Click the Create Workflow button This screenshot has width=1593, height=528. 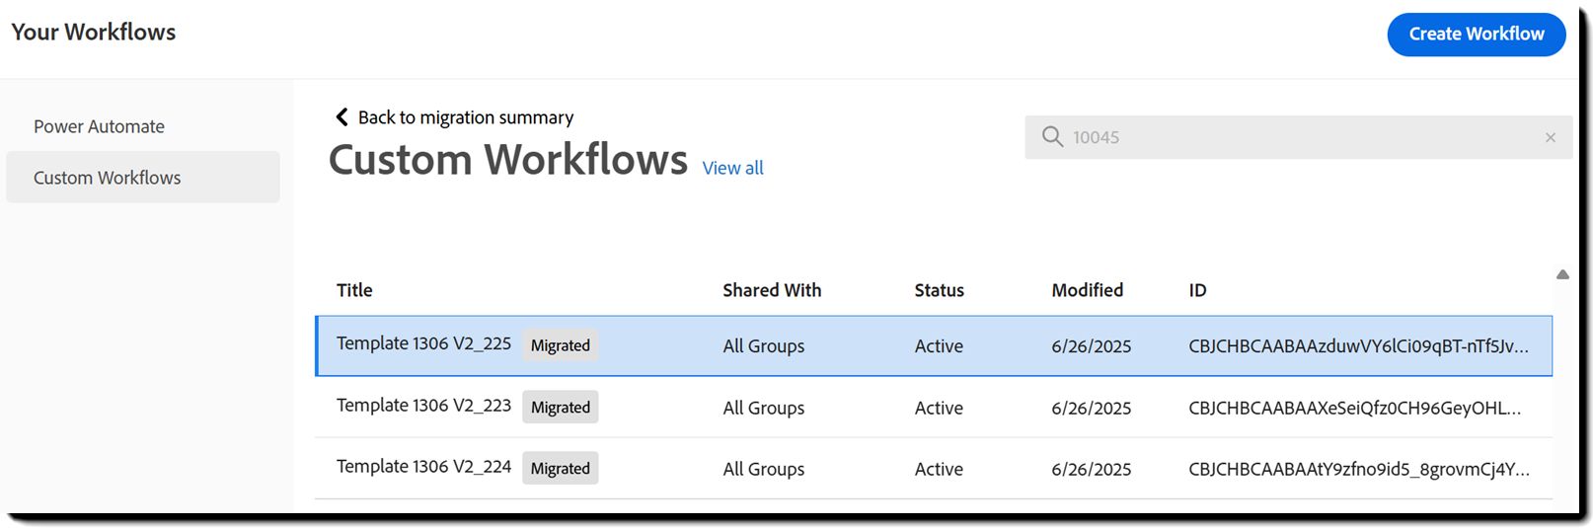1476,35
